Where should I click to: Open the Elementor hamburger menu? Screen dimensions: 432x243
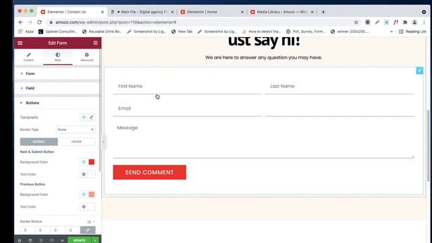tap(20, 43)
